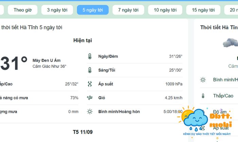Image resolution: width=238 pixels, height=142 pixels.
Task: Click the T5 11/09 date header
Action: 83,132
